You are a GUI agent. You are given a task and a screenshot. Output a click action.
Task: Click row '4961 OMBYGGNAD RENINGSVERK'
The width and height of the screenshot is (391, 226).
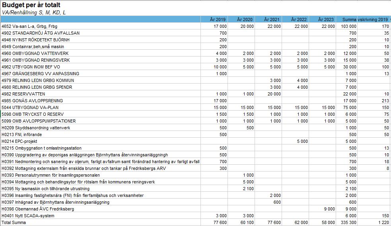tap(196, 60)
